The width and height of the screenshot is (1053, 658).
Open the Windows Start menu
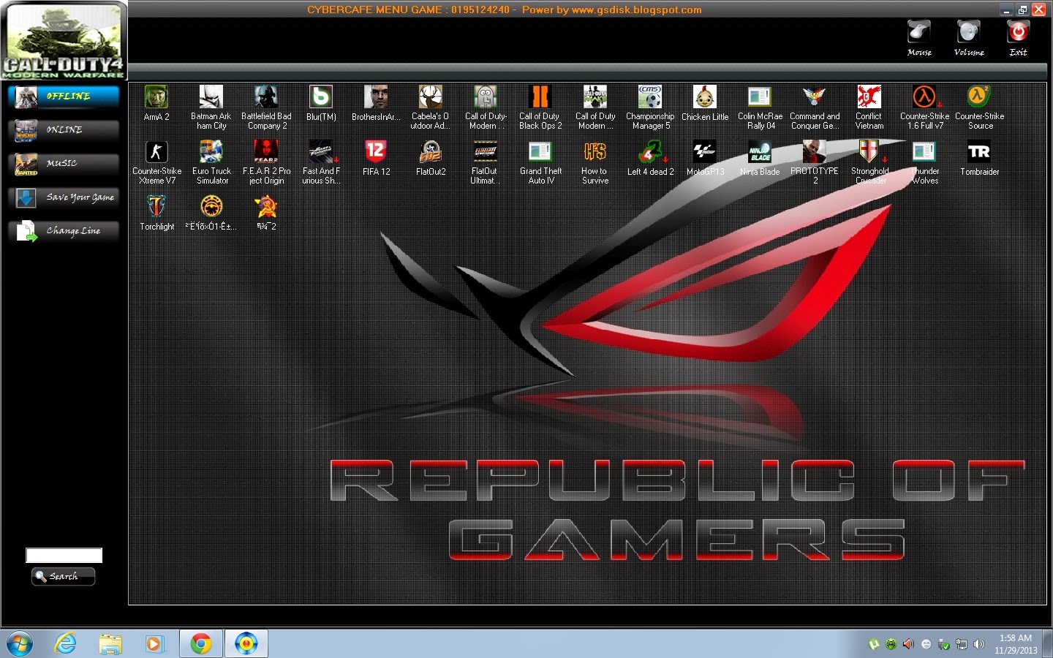20,644
